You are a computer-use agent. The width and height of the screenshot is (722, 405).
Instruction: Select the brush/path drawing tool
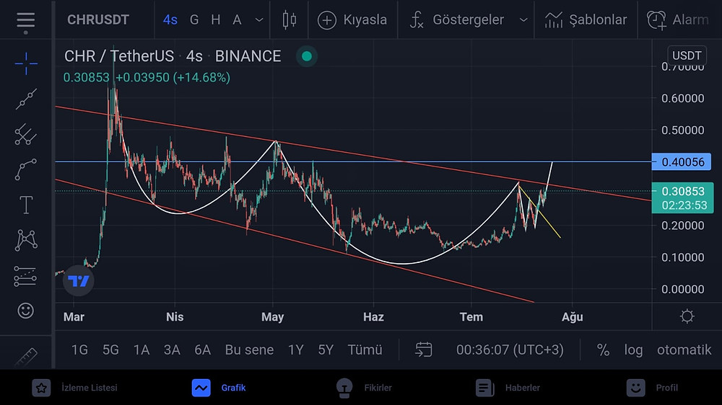(26, 169)
